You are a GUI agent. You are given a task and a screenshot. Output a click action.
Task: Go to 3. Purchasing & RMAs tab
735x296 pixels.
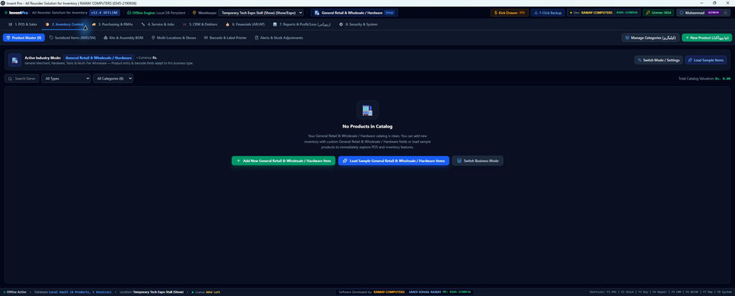112,24
